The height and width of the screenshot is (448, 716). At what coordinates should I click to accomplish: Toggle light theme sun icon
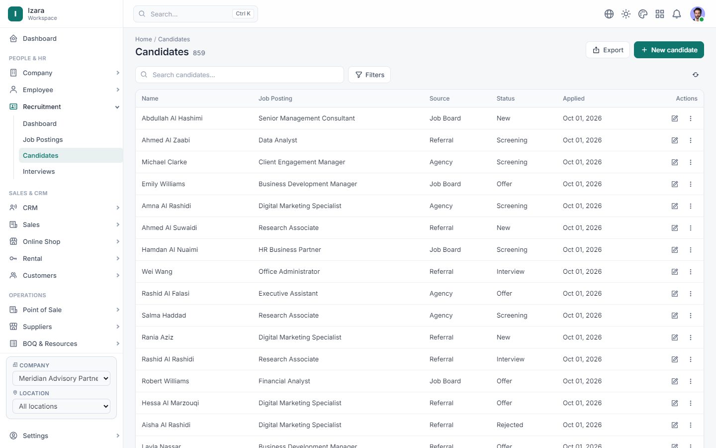tap(626, 14)
